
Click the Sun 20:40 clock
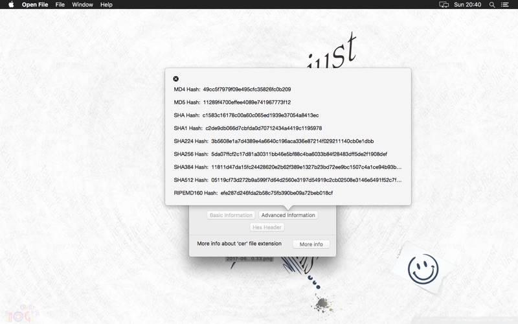click(x=467, y=5)
